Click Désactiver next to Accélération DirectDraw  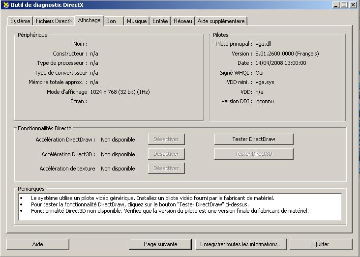tap(166, 139)
